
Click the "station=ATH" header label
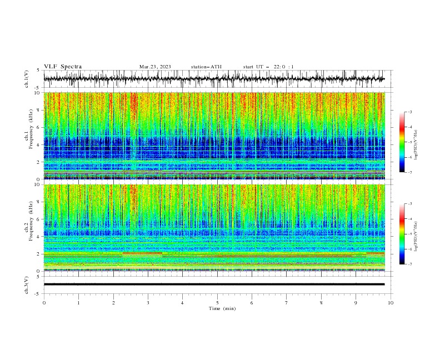coord(206,67)
